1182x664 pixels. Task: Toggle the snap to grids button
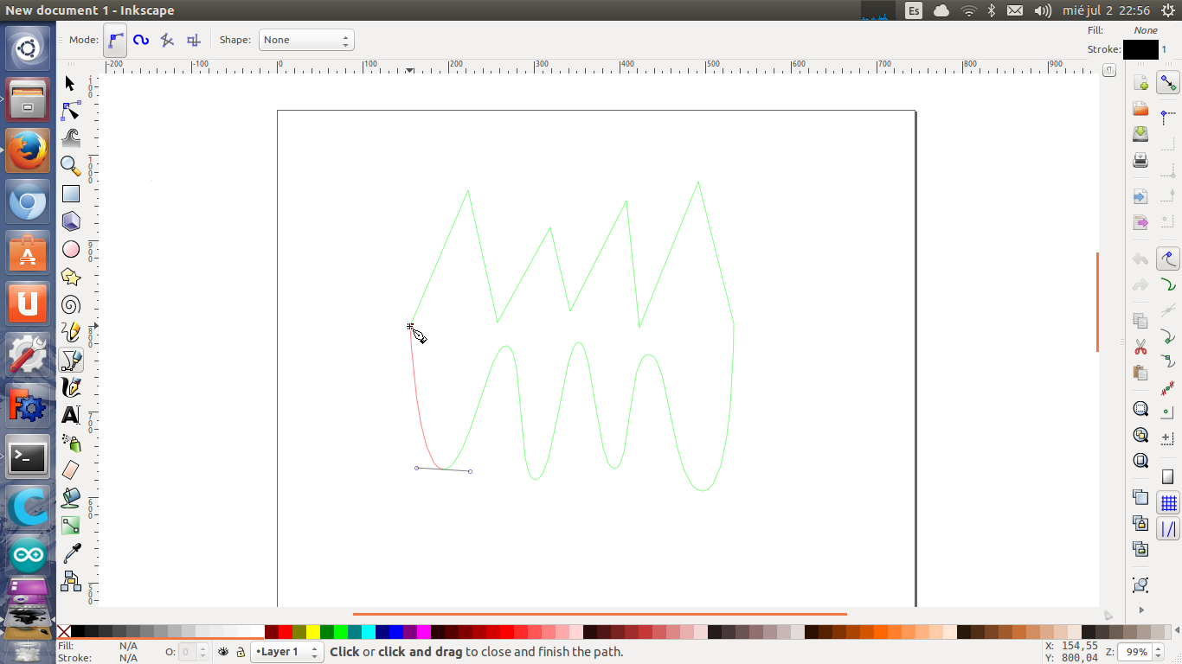click(1168, 503)
